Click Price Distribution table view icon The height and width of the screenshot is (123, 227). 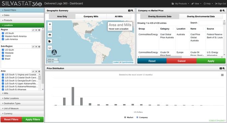[221, 68]
